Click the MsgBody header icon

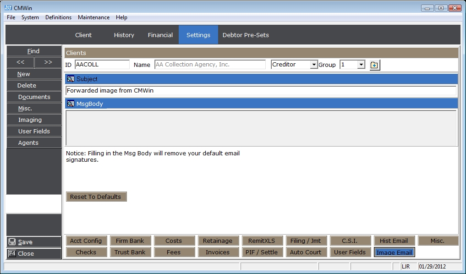[x=71, y=104]
